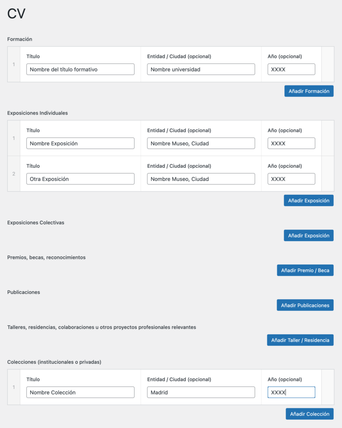Image resolution: width=342 pixels, height=428 pixels.
Task: Click Año field of first Exposiciones Individuales row
Action: coord(291,143)
